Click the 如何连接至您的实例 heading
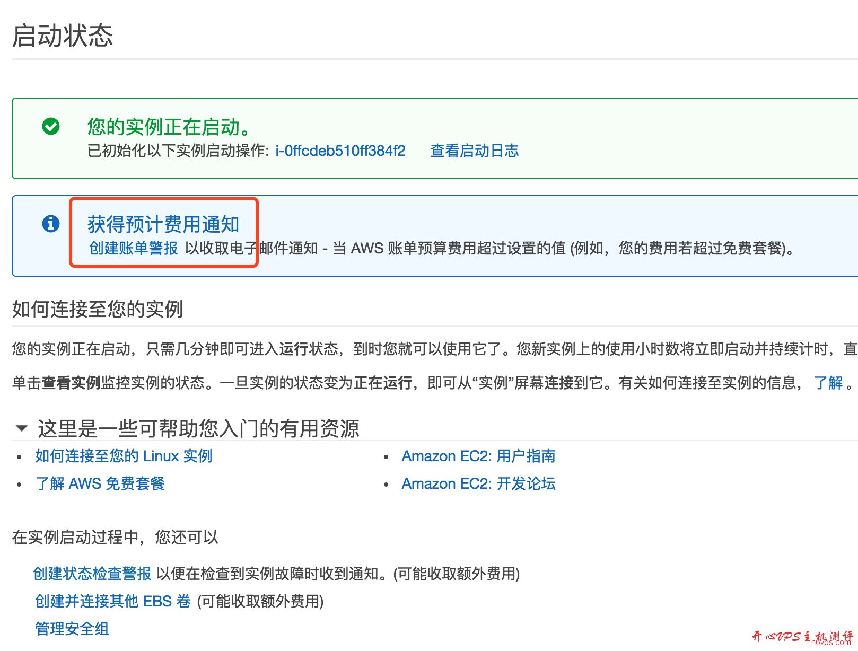The image size is (858, 651). point(98,309)
